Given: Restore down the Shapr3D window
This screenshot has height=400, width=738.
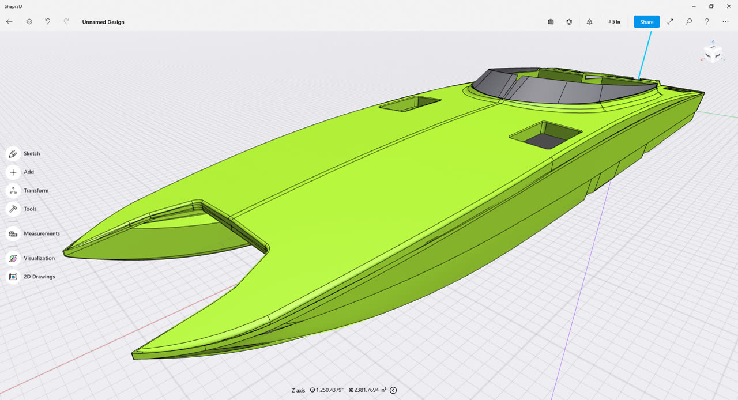Looking at the screenshot, I should click(x=711, y=6).
